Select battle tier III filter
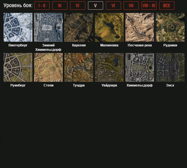The height and width of the screenshot is (168, 187). point(60,5)
